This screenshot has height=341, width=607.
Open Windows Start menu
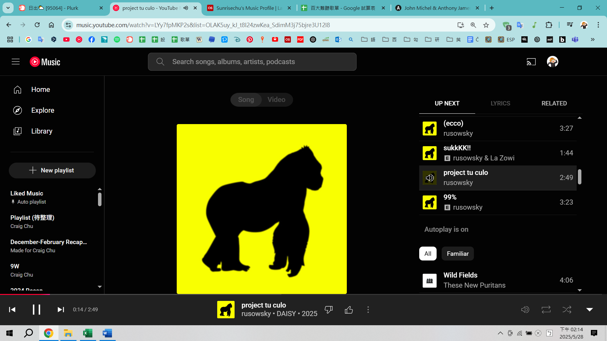[x=9, y=333]
